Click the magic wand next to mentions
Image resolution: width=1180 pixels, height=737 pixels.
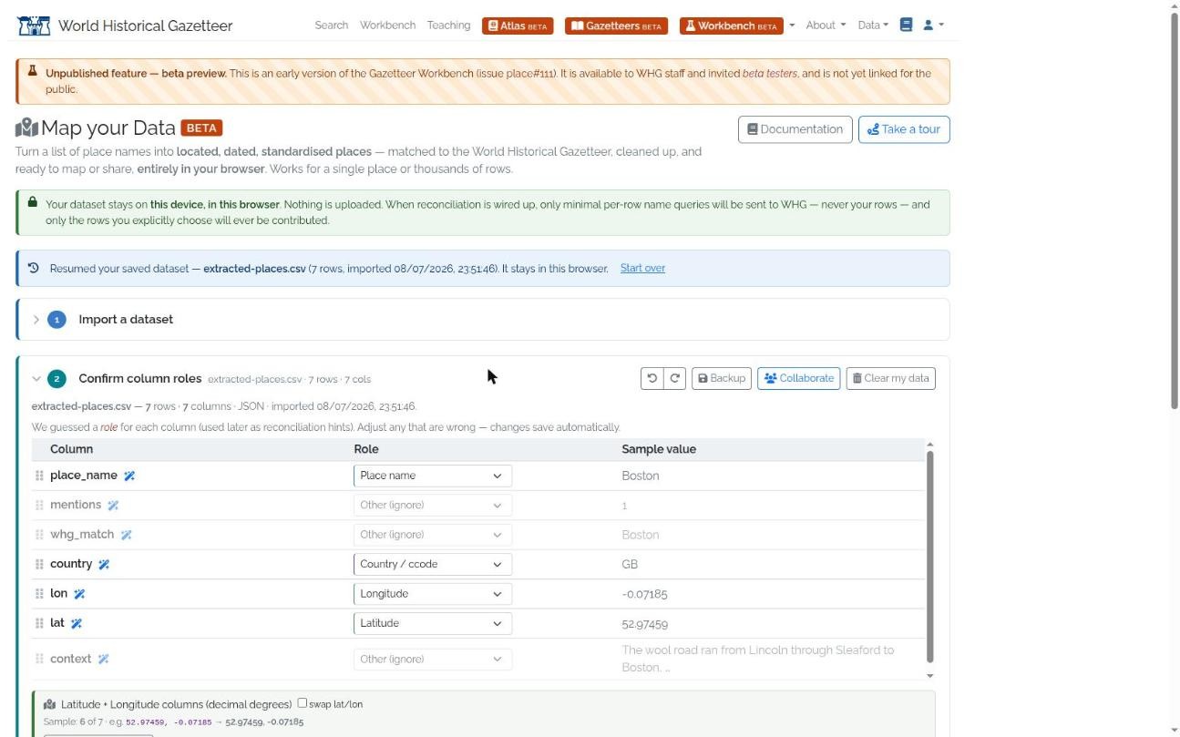click(113, 505)
